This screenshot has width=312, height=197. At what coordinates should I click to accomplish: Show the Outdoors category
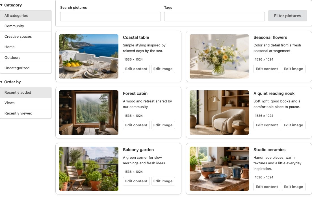[26, 57]
